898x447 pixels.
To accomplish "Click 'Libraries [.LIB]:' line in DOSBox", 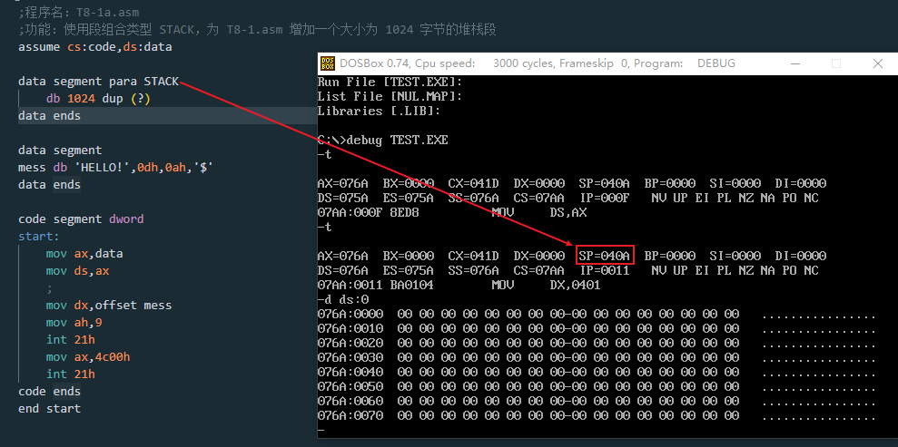I will coord(379,111).
